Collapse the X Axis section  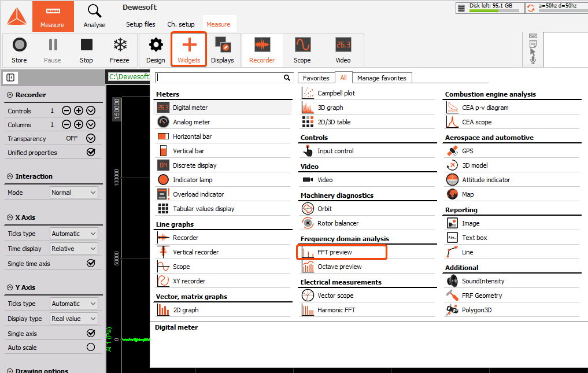tap(10, 217)
